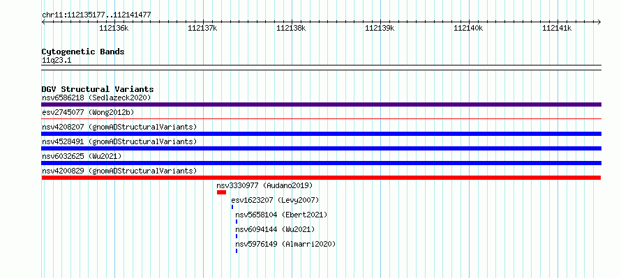The image size is (621, 278).
Task: Click the chr11:112135177..112141477 coordinate label
Action: point(96,15)
